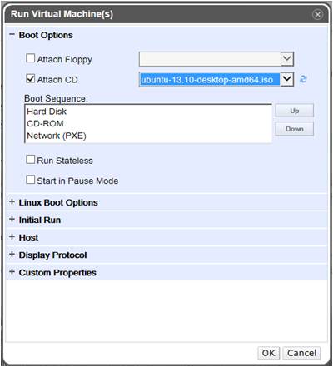The width and height of the screenshot is (333, 367).
Task: Select Hard Disk in the Boot Sequence list
Action: pos(47,112)
